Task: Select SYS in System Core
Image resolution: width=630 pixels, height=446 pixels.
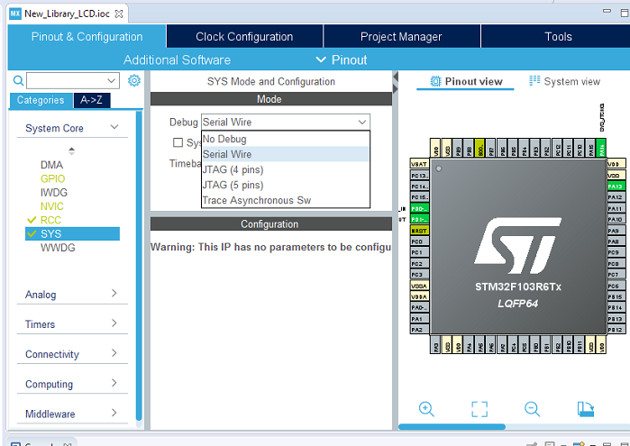Action: [x=72, y=234]
